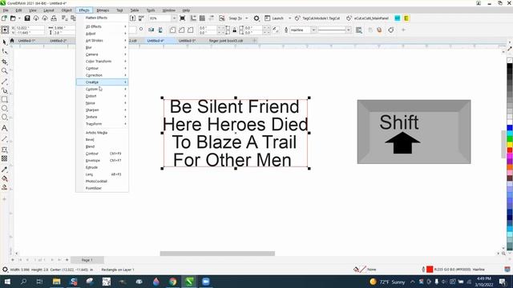Expand the 3D Effects submenu

pos(102,26)
